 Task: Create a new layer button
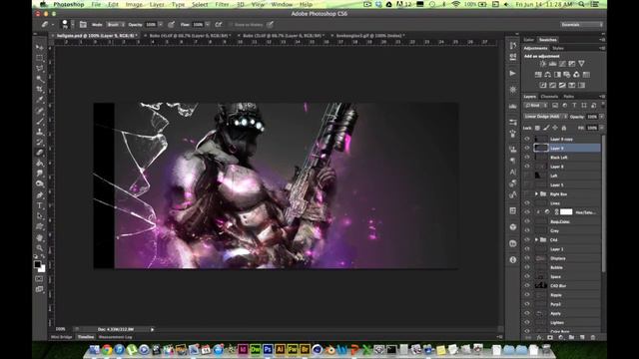click(x=582, y=337)
